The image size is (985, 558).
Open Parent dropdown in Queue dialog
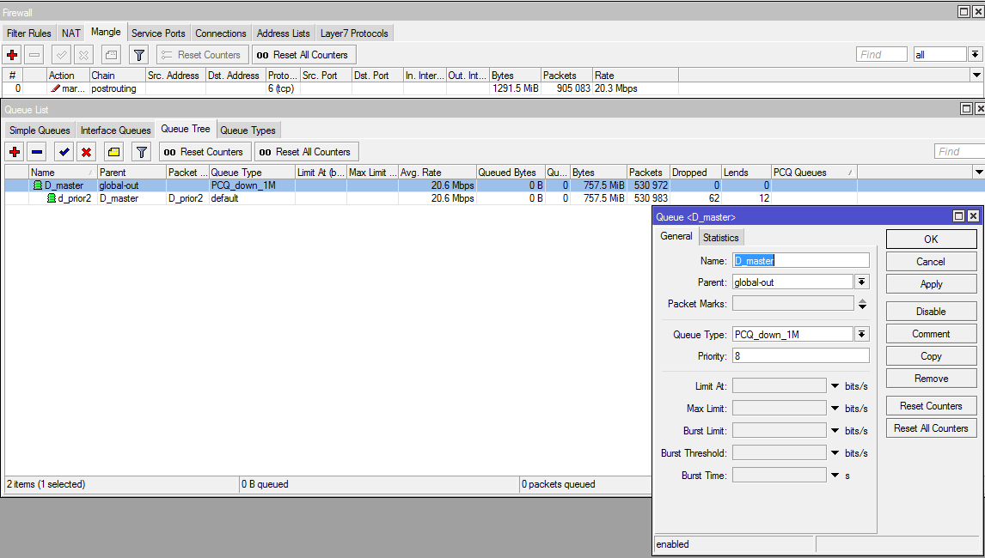pyautogui.click(x=862, y=282)
